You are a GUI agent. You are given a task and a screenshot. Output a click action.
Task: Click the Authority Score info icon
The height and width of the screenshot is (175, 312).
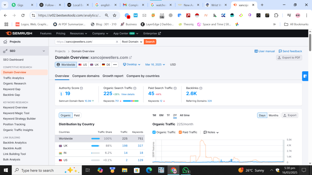coord(81,88)
